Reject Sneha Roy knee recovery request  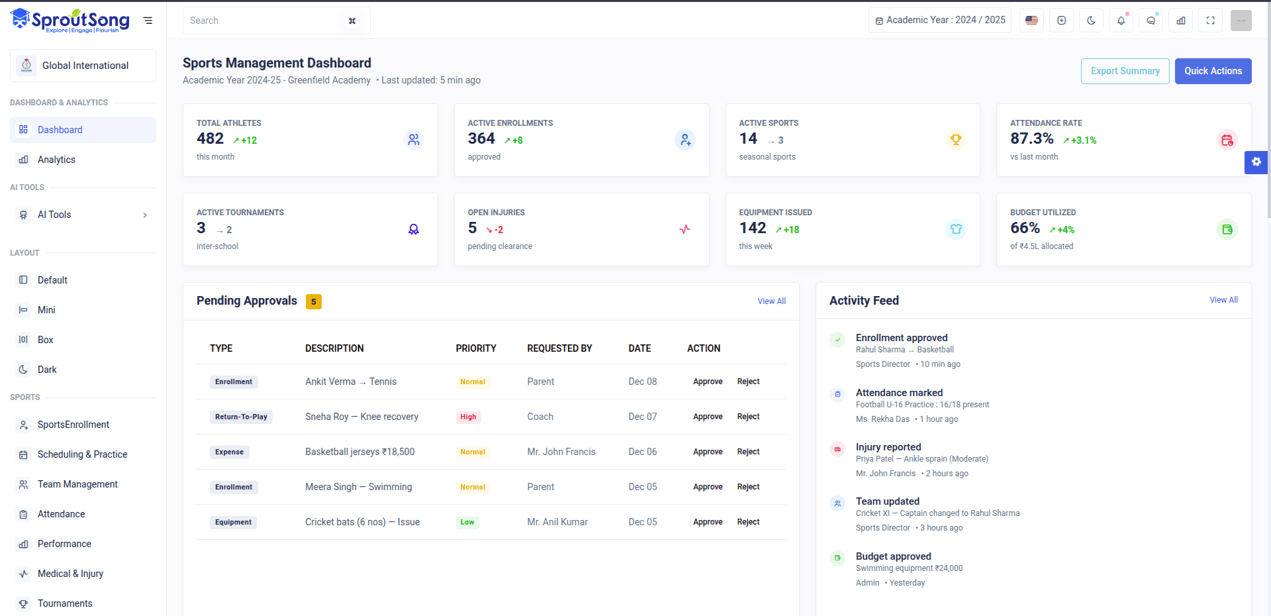coord(748,417)
